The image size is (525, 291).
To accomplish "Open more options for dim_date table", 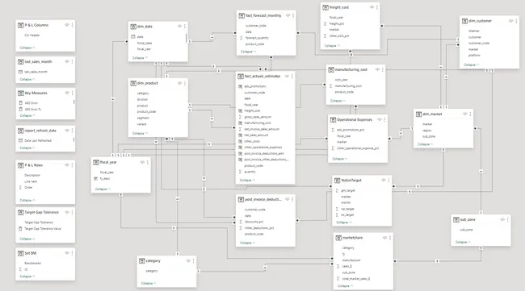I will [185, 27].
